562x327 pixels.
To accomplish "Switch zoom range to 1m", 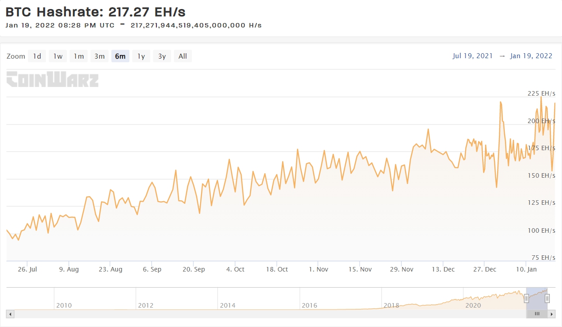I will 79,56.
